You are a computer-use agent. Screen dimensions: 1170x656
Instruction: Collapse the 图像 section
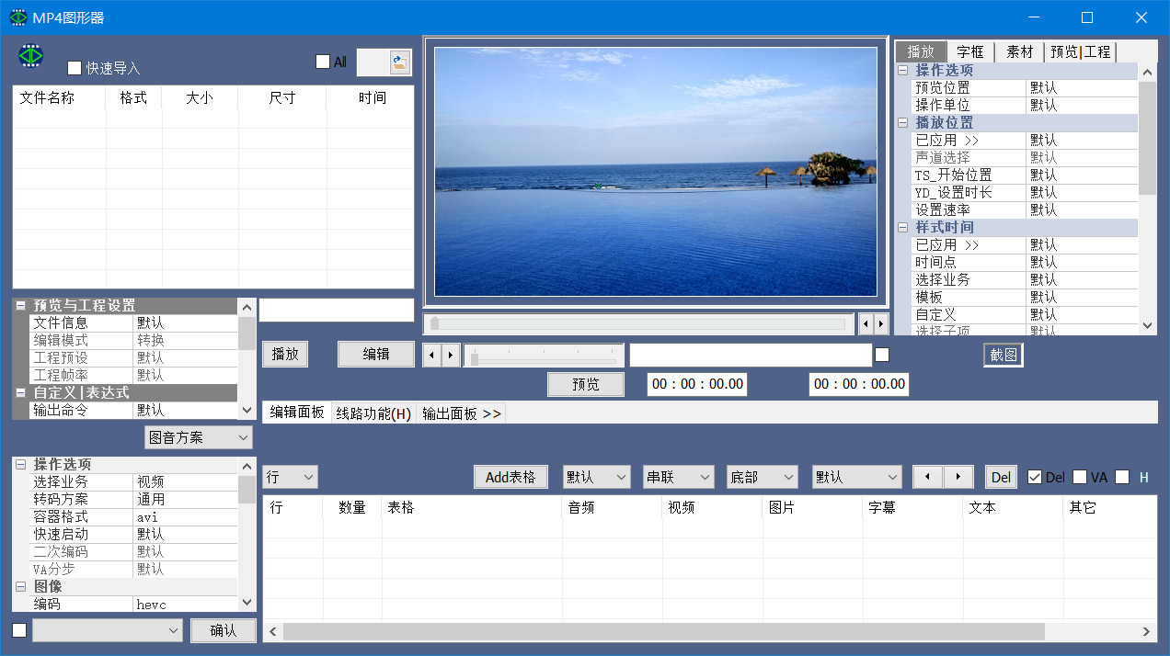click(20, 587)
